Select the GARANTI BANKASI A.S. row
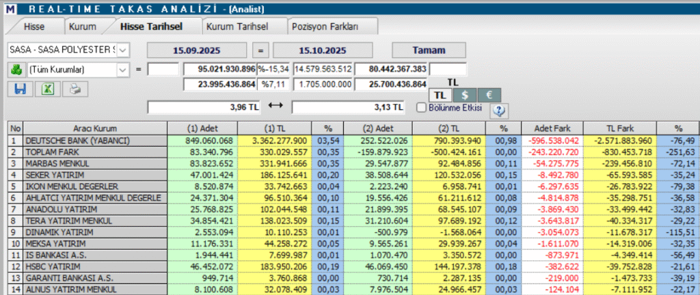700x295 pixels. point(353,278)
